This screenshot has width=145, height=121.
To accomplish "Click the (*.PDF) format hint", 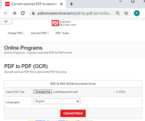I will [x=121, y=92].
